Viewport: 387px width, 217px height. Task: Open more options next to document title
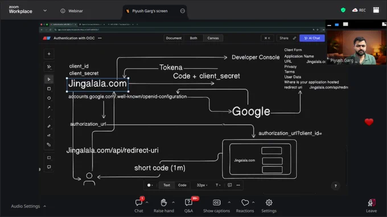(x=100, y=38)
